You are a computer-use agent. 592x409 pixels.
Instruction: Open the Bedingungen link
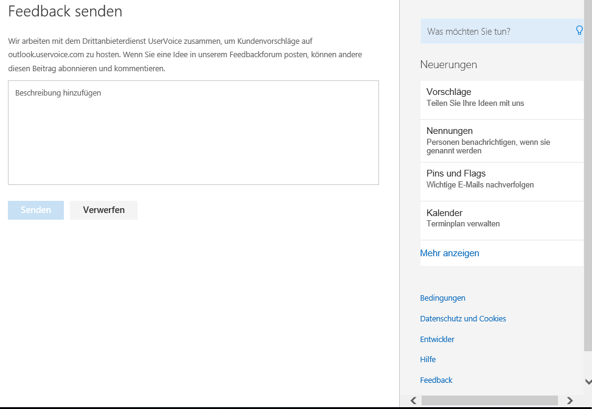tap(442, 298)
